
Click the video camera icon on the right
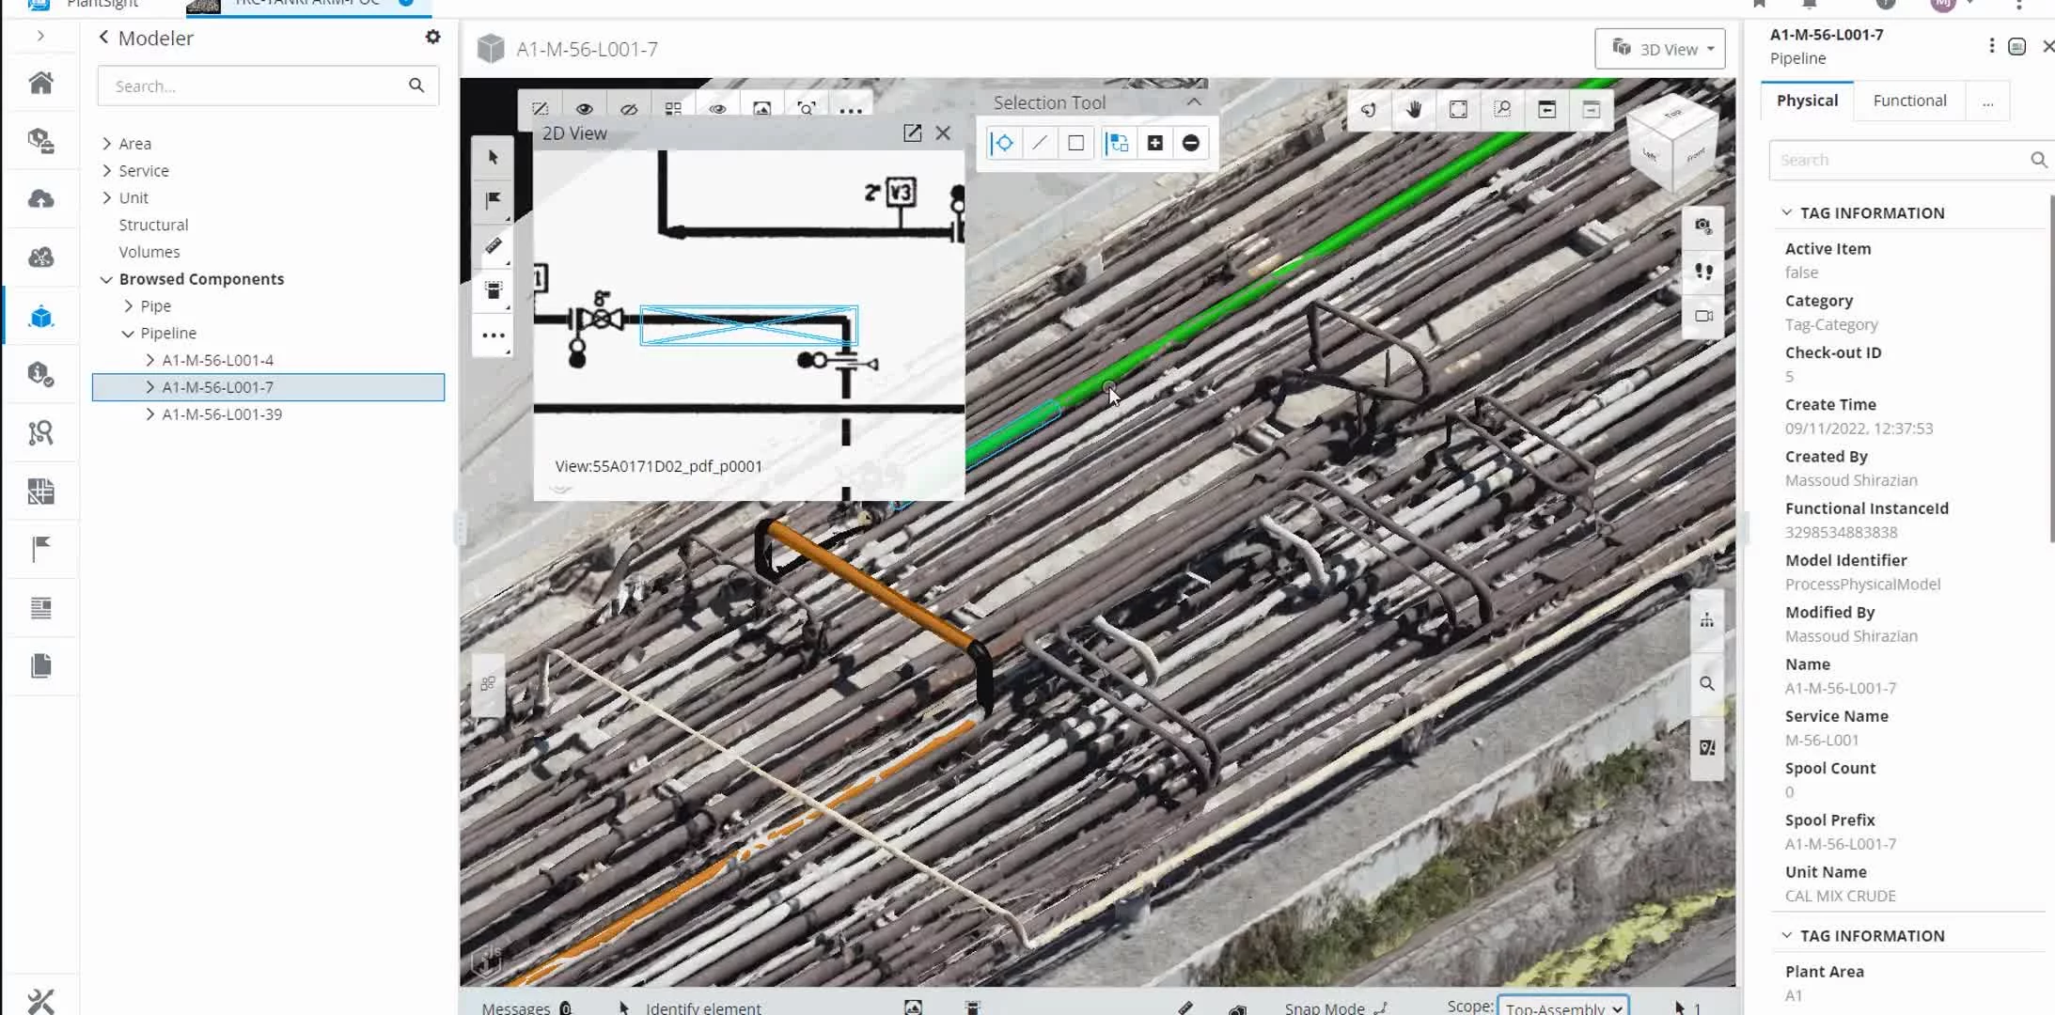click(1703, 316)
